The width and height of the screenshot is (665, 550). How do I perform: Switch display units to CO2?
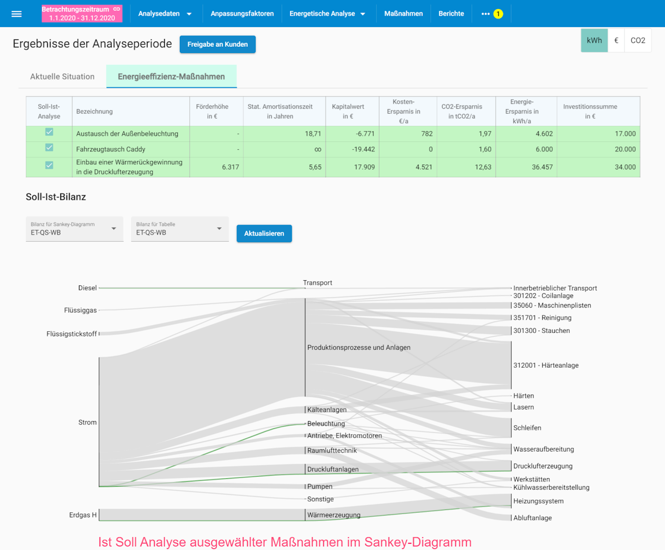tap(637, 41)
